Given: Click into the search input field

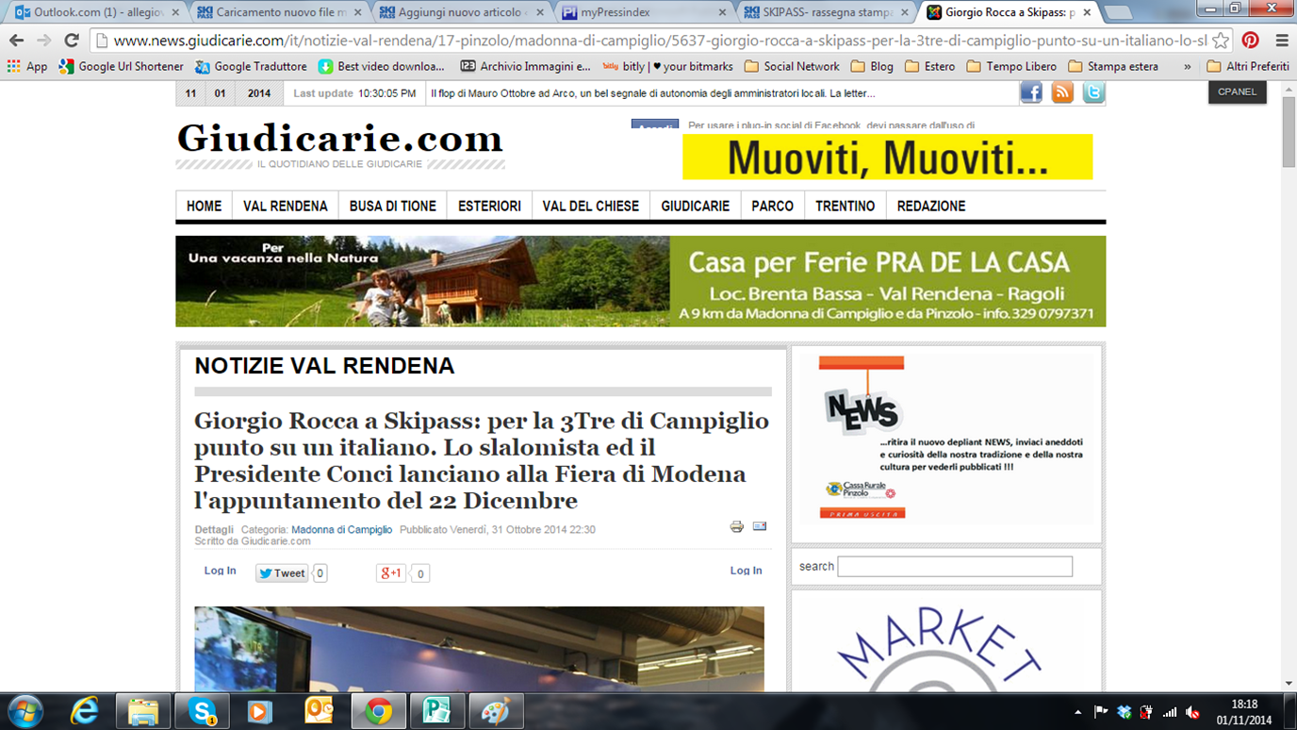Looking at the screenshot, I should [955, 566].
